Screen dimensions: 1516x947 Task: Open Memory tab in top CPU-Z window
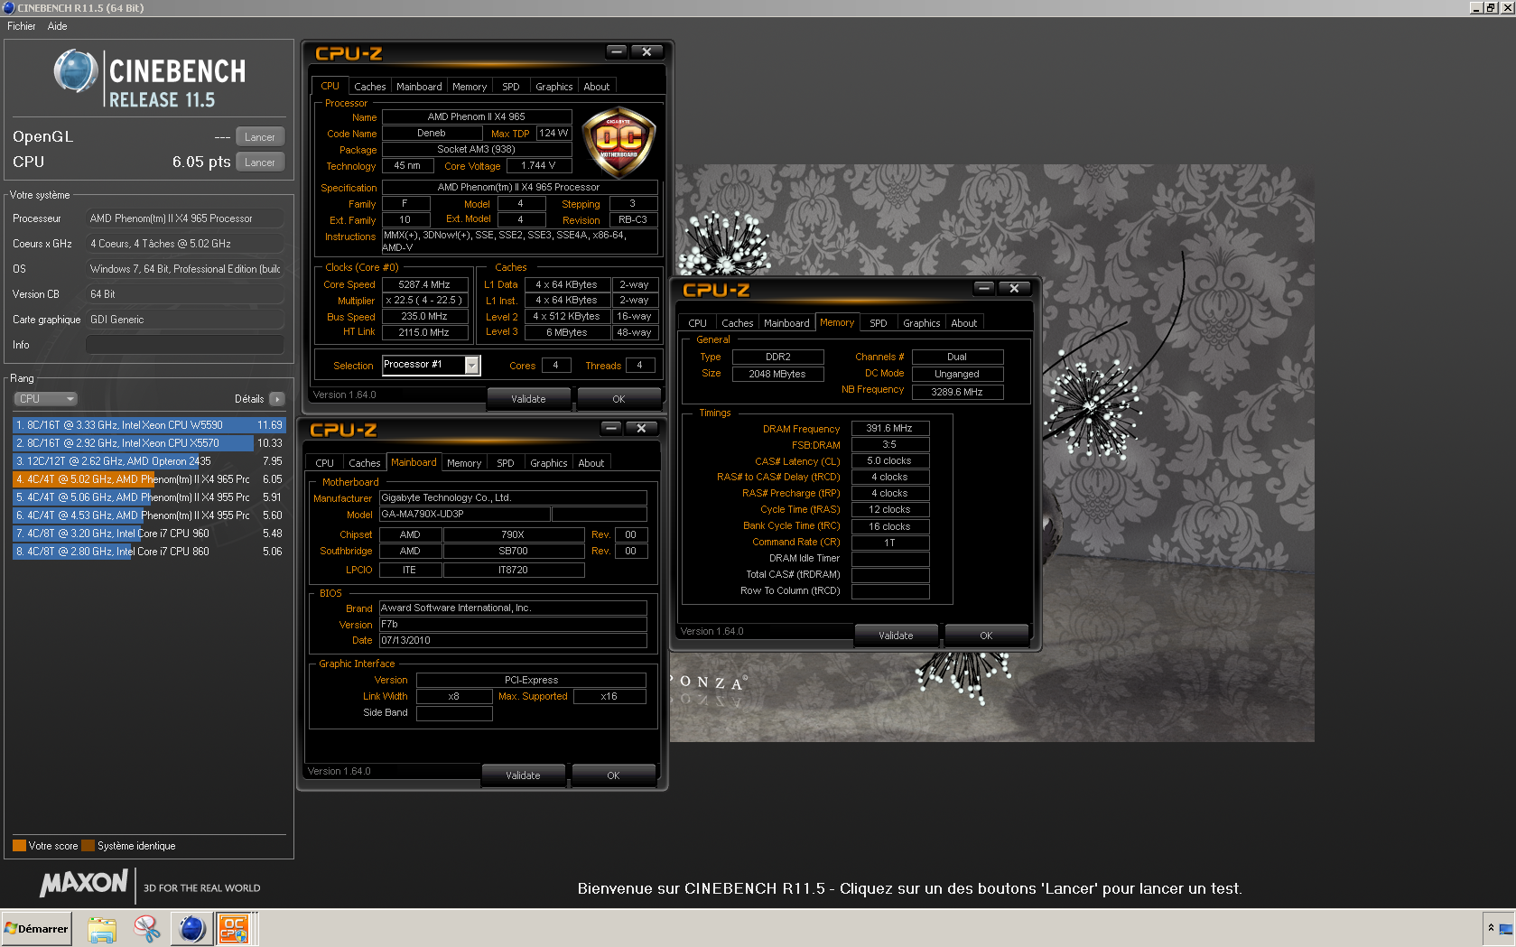[470, 87]
